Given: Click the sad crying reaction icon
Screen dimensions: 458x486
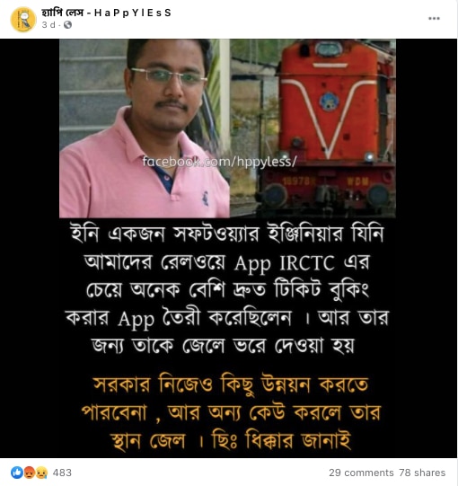Looking at the screenshot, I should 41,473.
